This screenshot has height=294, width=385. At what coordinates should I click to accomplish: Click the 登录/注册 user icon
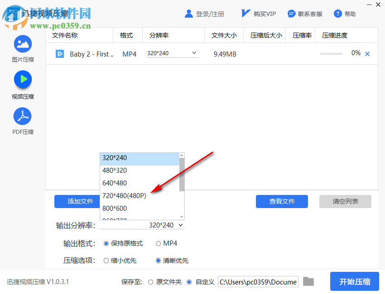[189, 13]
